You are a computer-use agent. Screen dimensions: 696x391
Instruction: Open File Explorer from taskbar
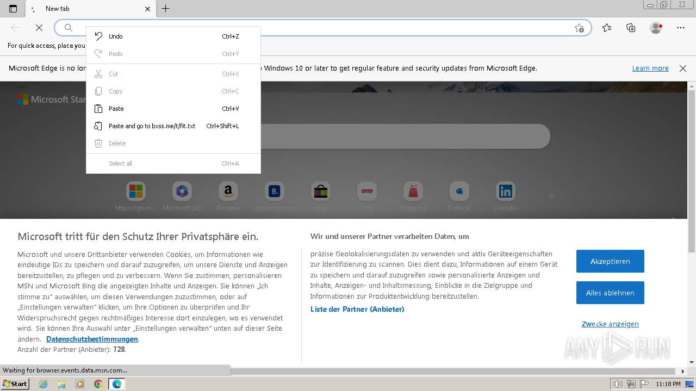tap(61, 384)
